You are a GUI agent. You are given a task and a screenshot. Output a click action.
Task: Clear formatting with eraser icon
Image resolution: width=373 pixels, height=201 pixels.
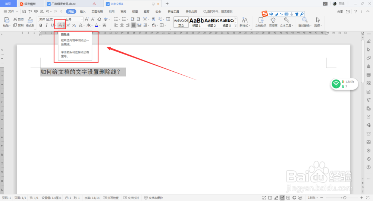click(99, 19)
